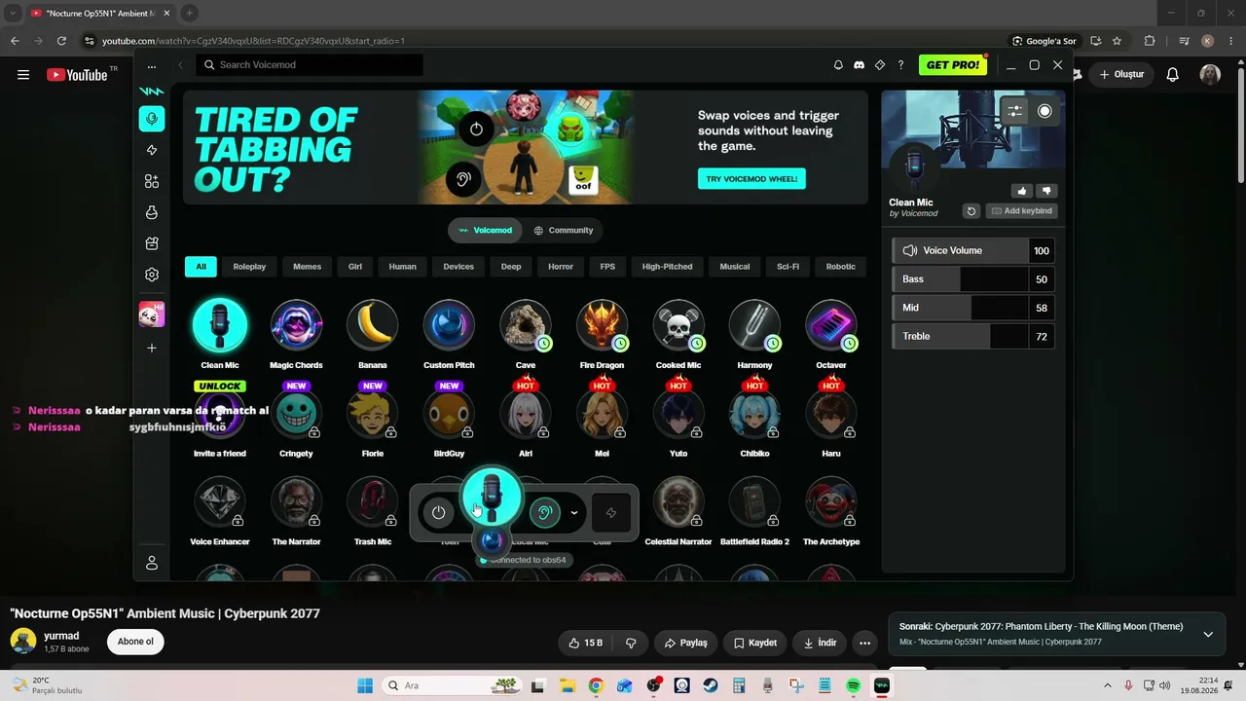
Task: Select the Octaver voice
Action: pos(831,334)
